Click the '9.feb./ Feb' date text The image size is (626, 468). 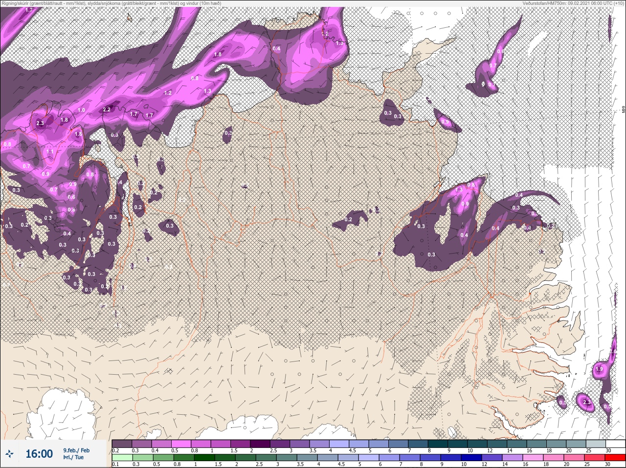[x=76, y=450]
